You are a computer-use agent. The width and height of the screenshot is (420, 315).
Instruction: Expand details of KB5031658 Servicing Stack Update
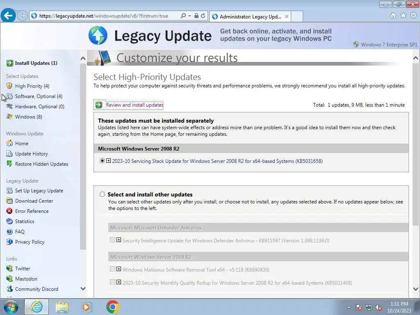point(108,161)
